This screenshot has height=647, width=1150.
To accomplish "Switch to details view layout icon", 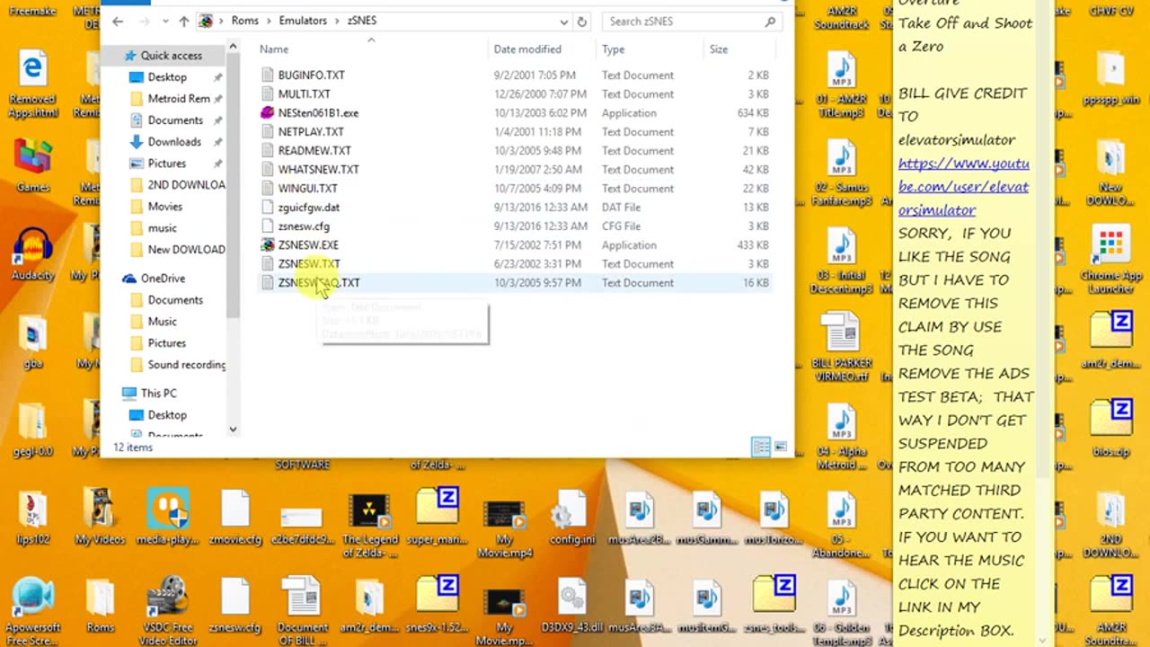I will pos(760,447).
